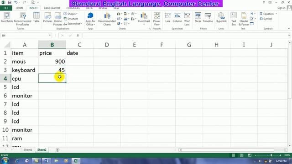Image resolution: width=292 pixels, height=164 pixels.
Task: Open the Windows Start menu
Action: pyautogui.click(x=5, y=161)
